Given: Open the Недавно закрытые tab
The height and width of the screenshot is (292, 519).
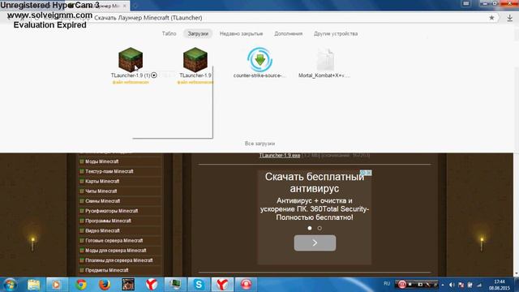Looking at the screenshot, I should (x=242, y=34).
